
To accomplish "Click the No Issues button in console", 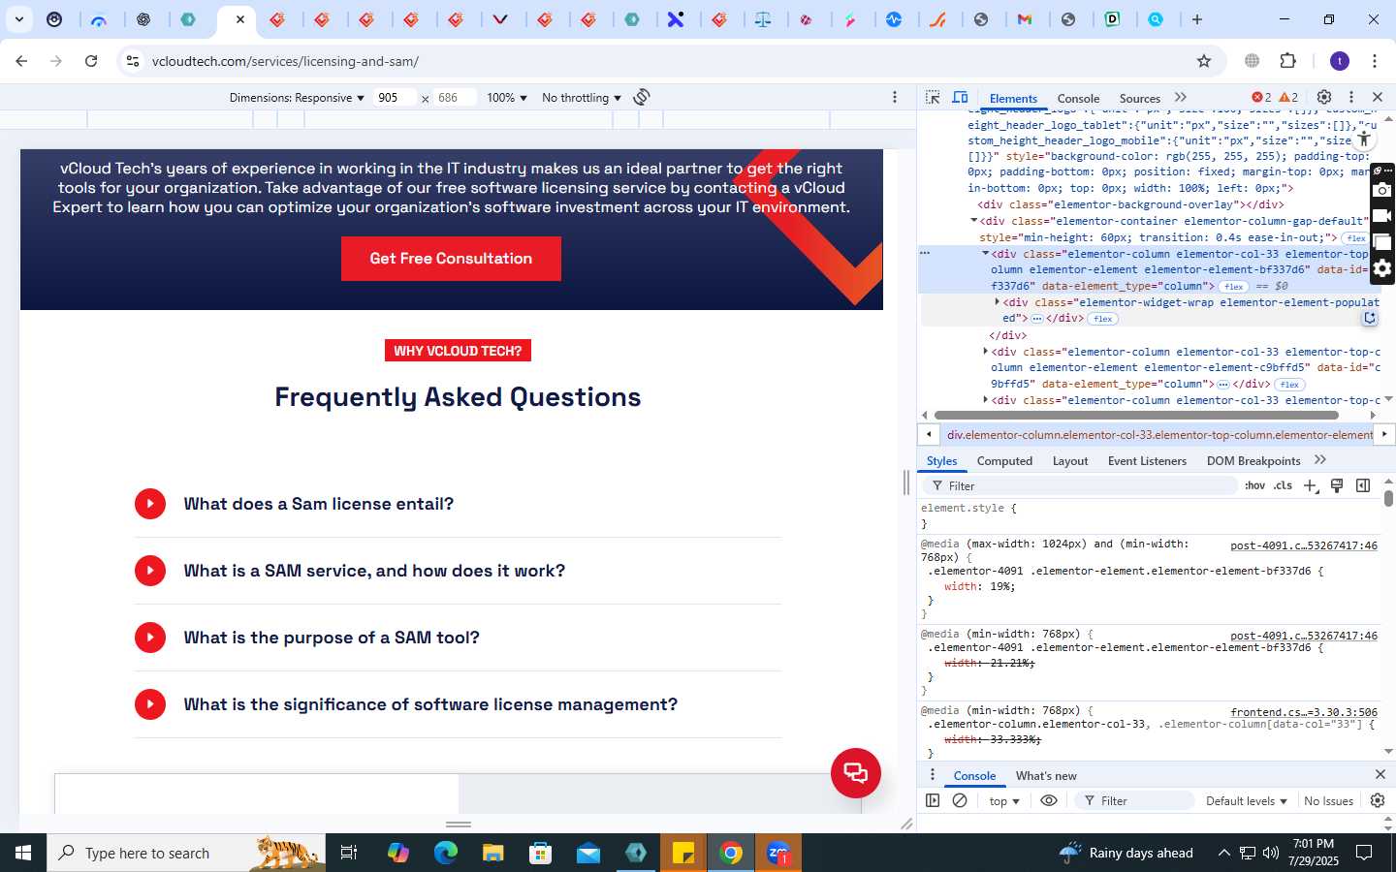I will pyautogui.click(x=1328, y=801).
